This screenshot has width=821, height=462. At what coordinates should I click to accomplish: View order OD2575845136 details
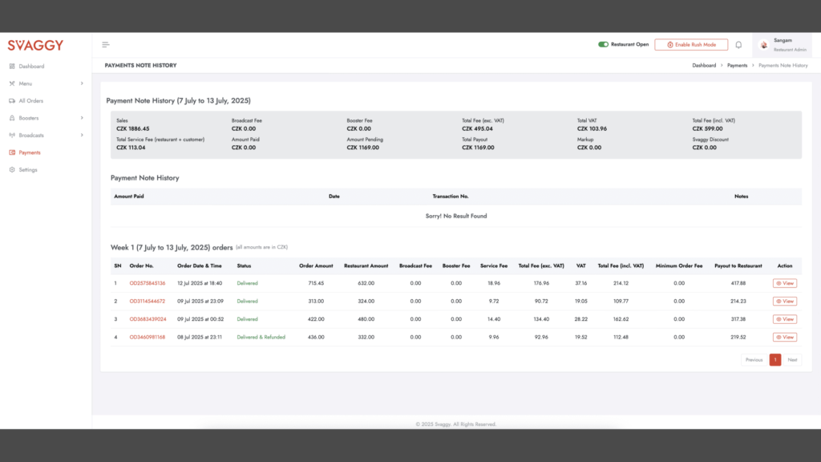(785, 283)
